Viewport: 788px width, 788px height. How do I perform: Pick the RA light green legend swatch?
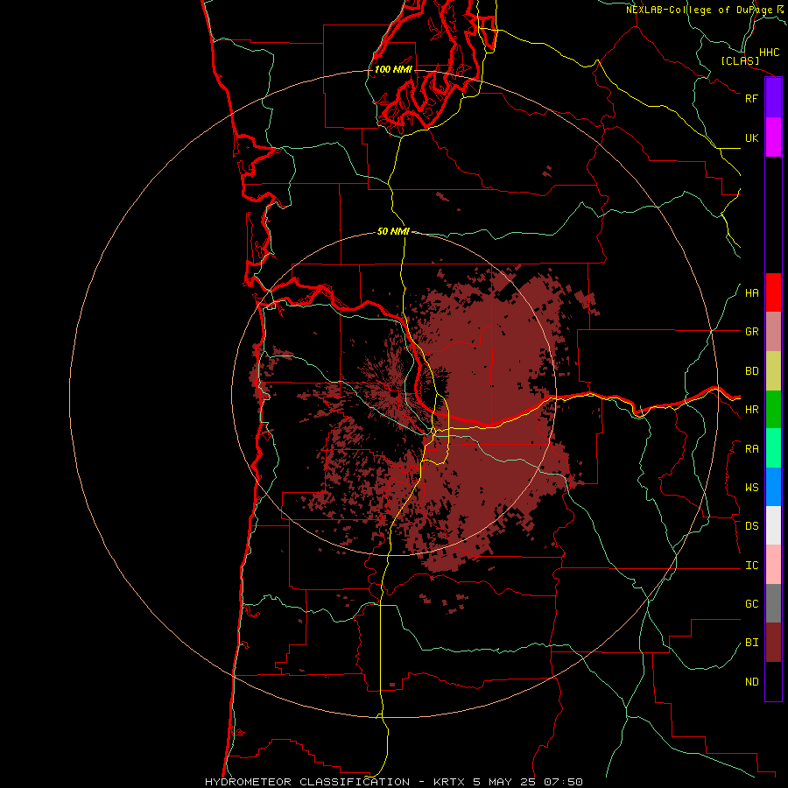(x=773, y=448)
